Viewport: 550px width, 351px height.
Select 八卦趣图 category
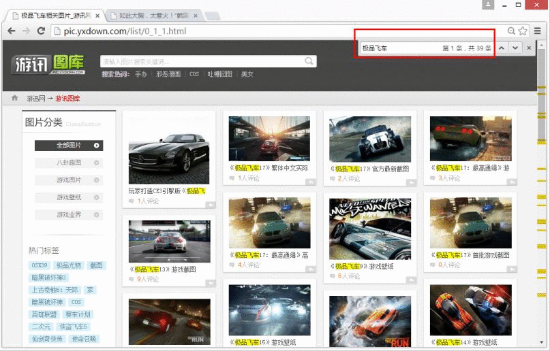click(69, 163)
